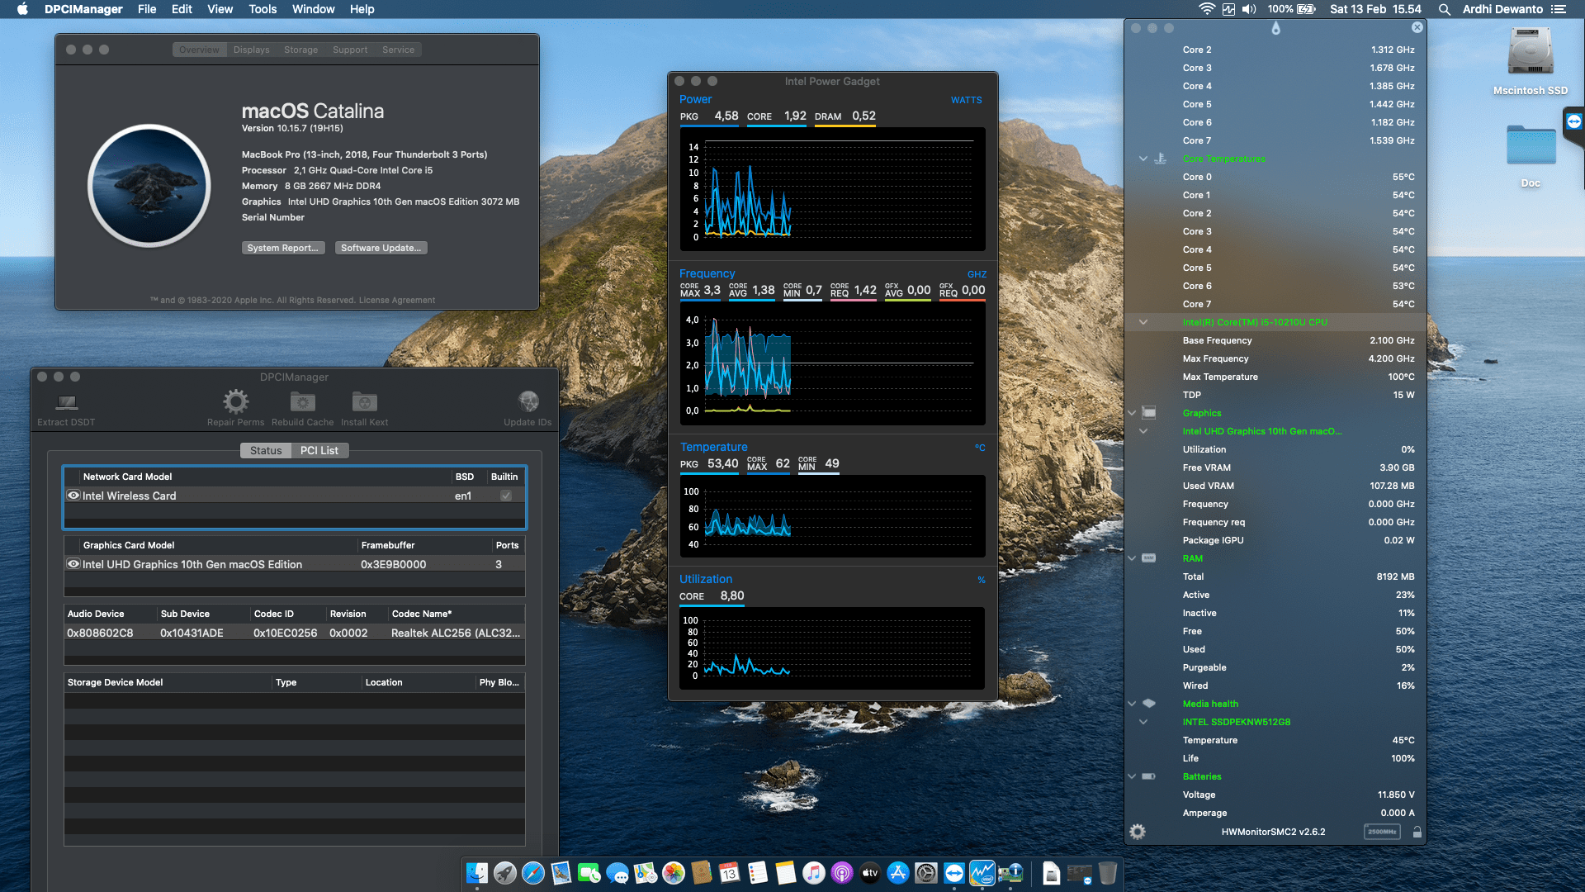
Task: Click the Storage Device Model column header
Action: point(168,682)
